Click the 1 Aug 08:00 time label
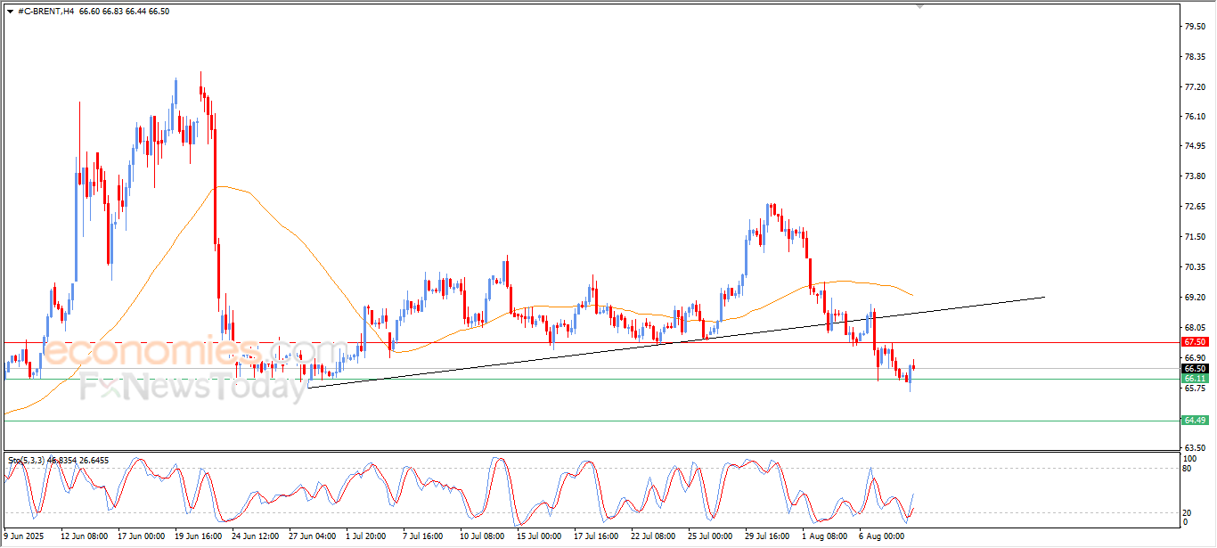Viewport: 1217px width, 548px height. 824,537
